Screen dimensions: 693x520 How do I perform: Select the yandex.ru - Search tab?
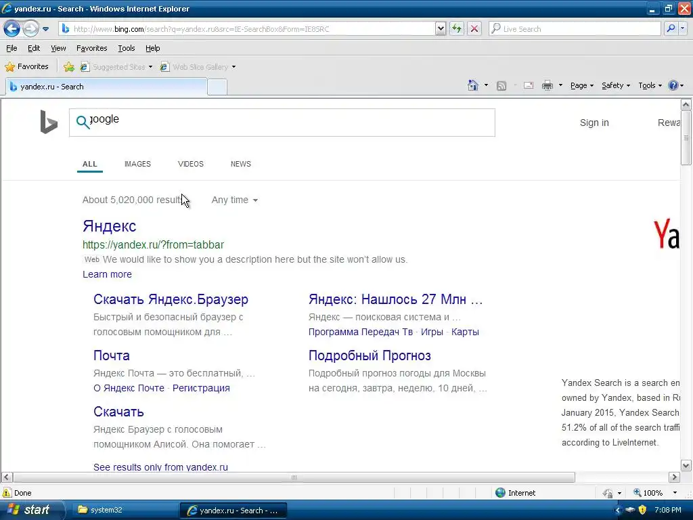tap(106, 87)
